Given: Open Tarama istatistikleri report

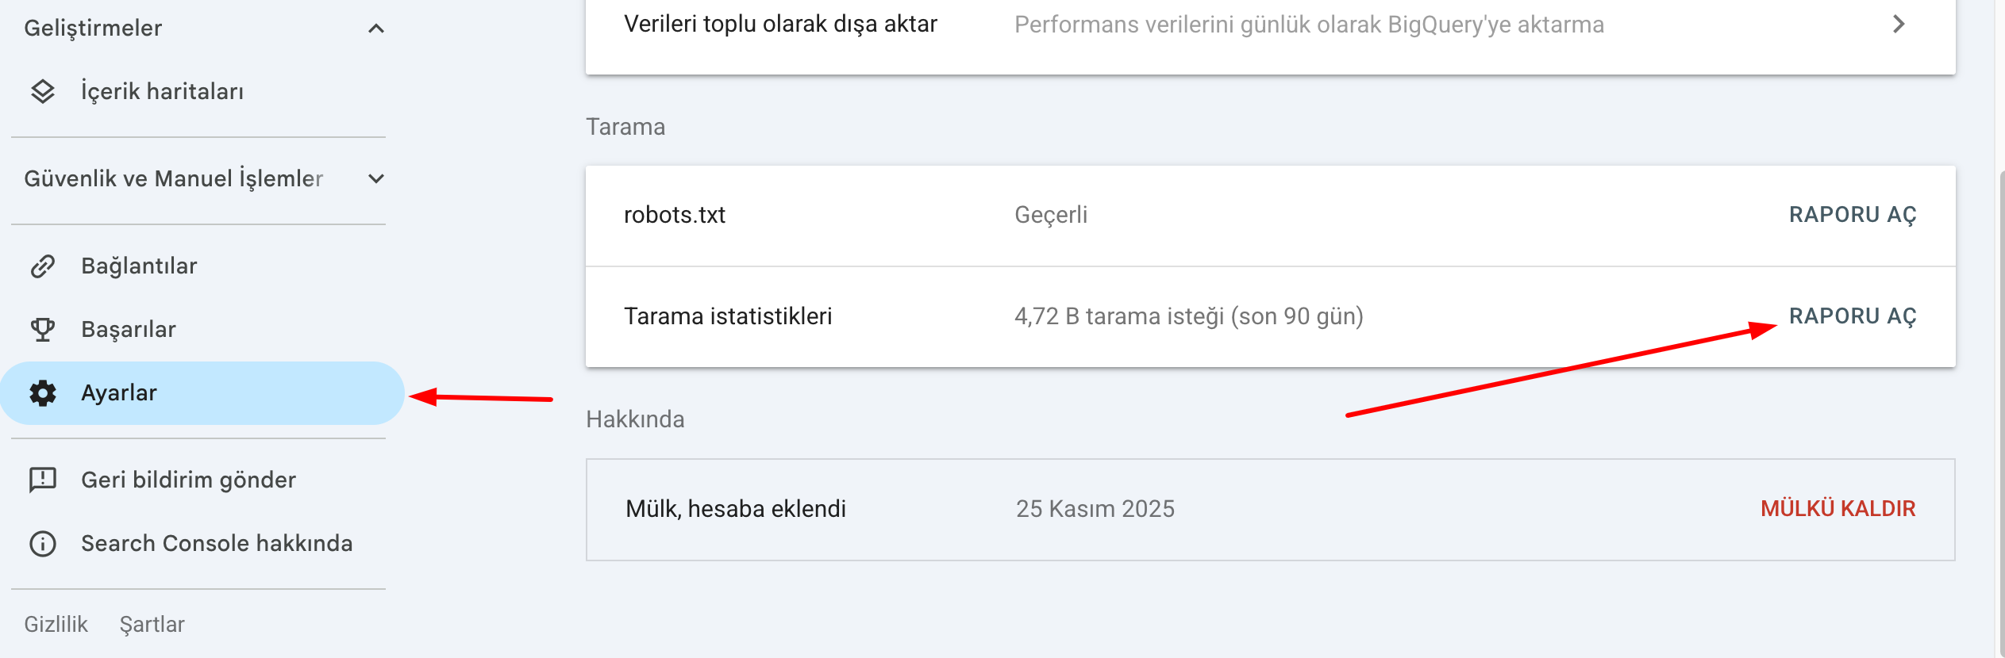Looking at the screenshot, I should coord(1853,316).
